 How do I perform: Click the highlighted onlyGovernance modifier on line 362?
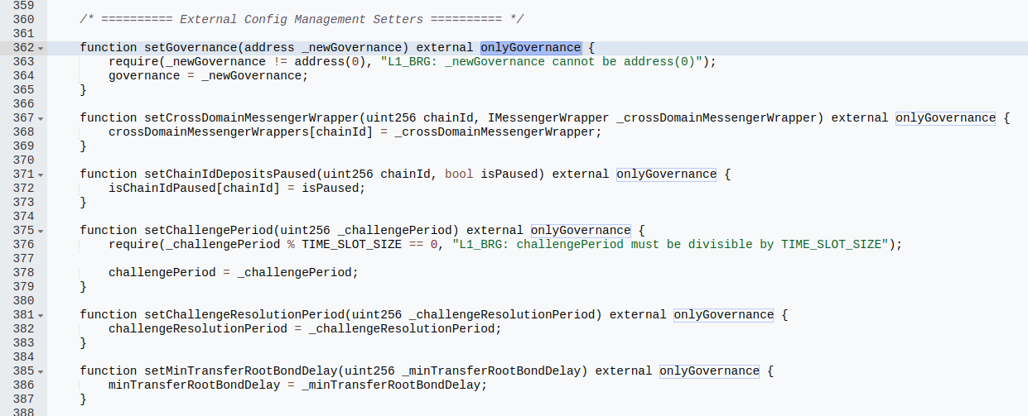click(x=530, y=48)
